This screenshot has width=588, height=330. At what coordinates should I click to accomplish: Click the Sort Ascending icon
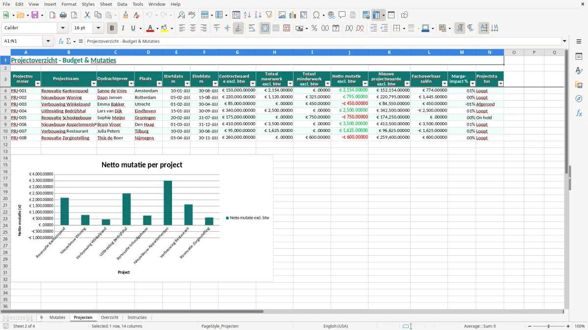247,15
